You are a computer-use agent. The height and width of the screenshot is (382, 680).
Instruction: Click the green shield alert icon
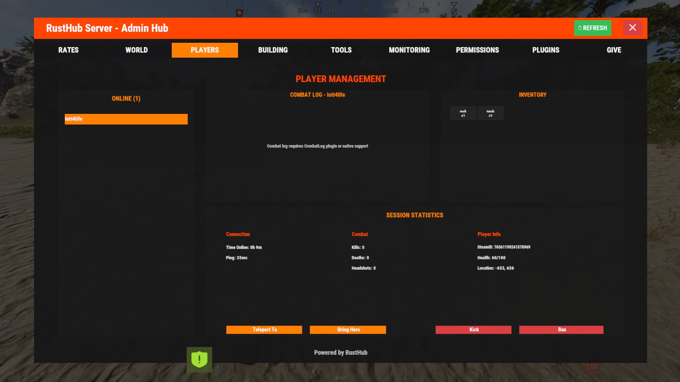[x=199, y=359]
